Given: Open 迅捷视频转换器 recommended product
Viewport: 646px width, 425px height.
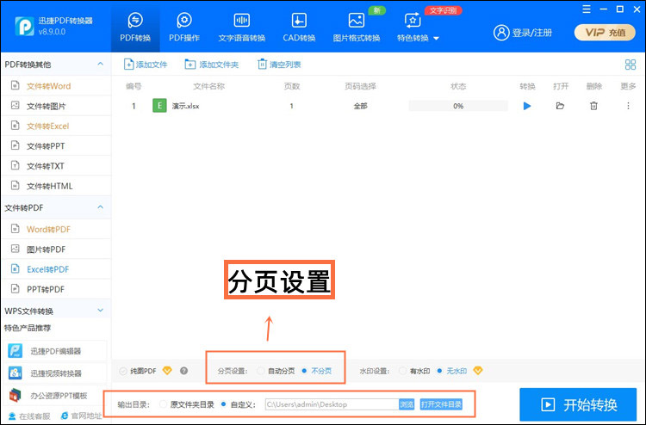Looking at the screenshot, I should [54, 373].
